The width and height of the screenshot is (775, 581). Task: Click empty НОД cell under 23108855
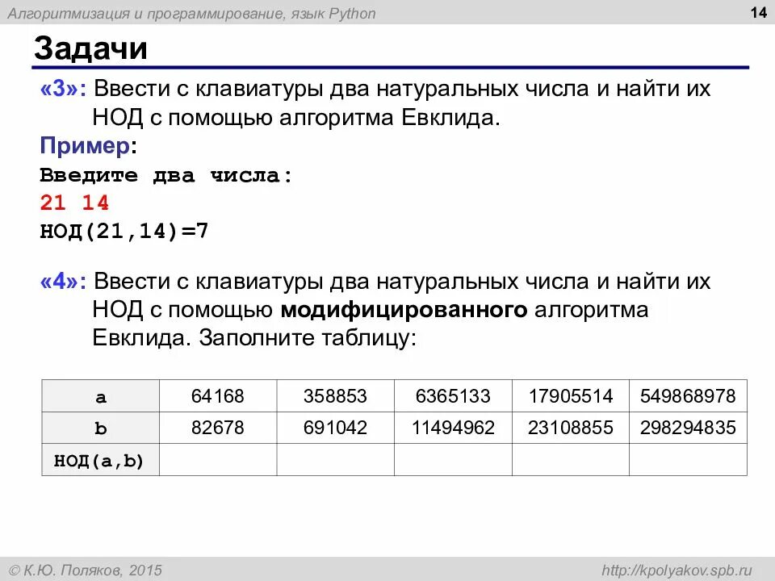571,459
